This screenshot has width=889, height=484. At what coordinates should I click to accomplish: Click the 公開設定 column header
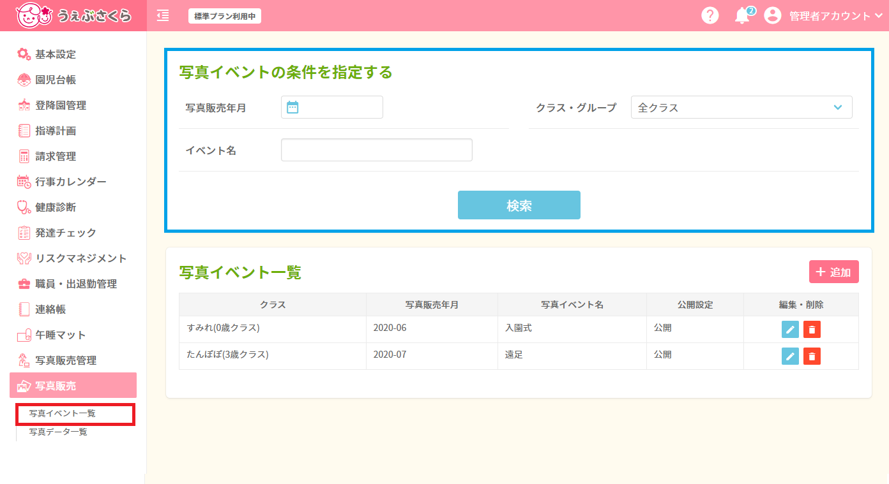[x=695, y=305]
